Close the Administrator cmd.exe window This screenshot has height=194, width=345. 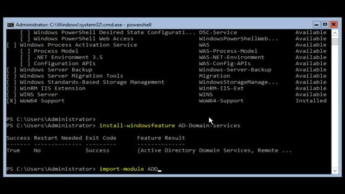coord(334,24)
